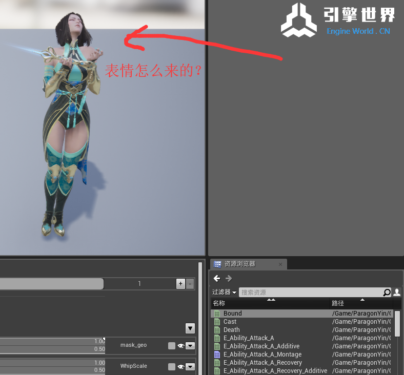Click the field showing 1
The width and height of the screenshot is (404, 375).
coord(139,284)
